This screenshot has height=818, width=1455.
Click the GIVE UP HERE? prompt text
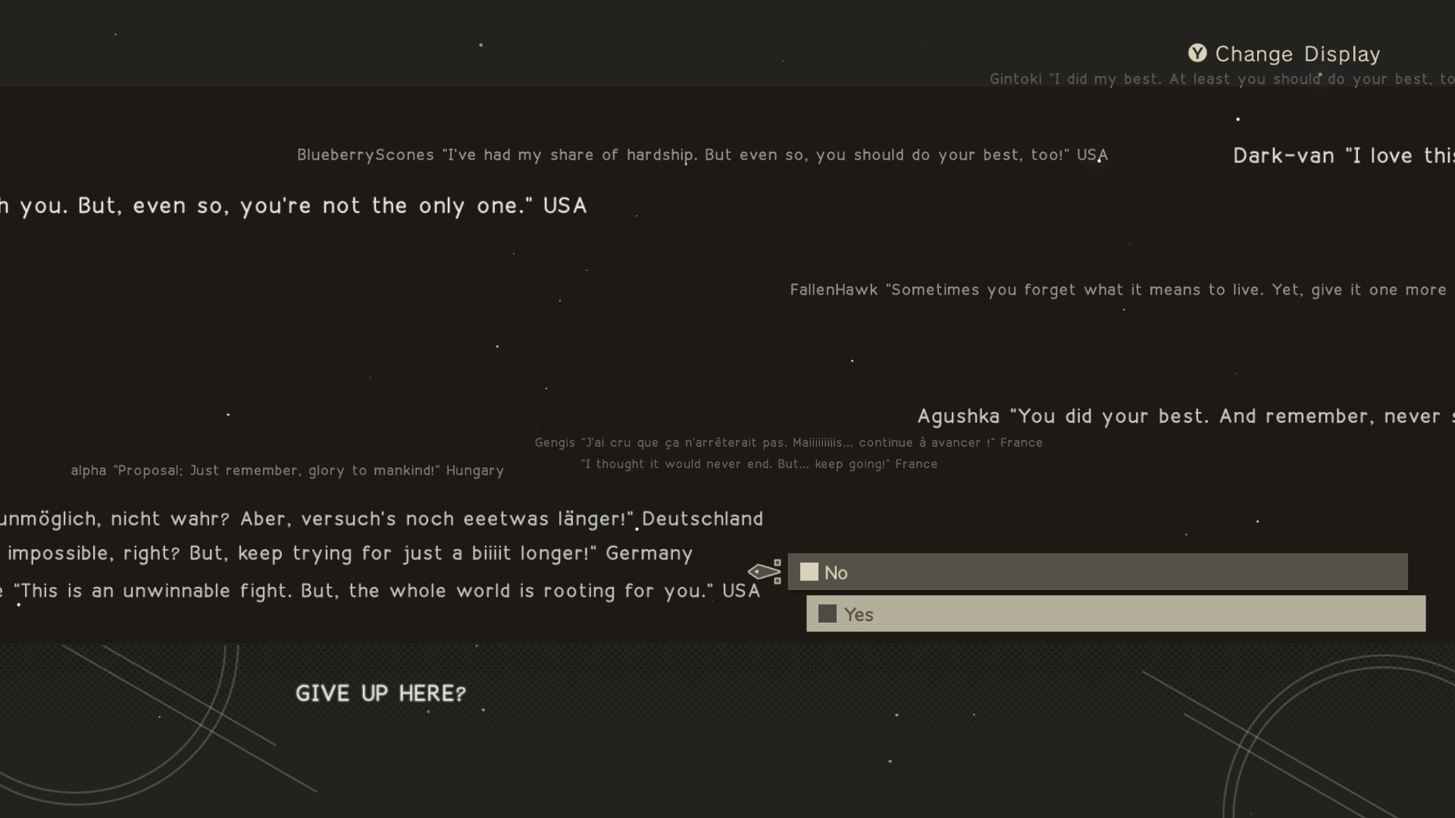380,693
